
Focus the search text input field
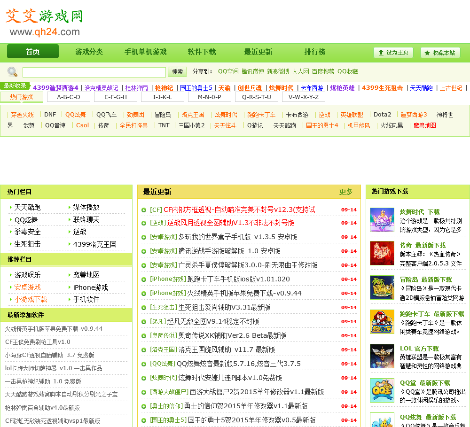coord(94,72)
